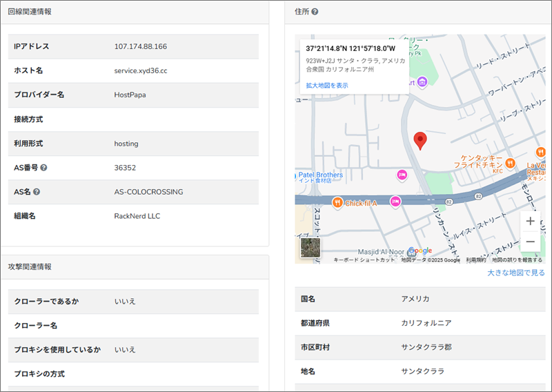The height and width of the screenshot is (392, 552).
Task: Select organization RackNerd LLC
Action: coord(137,216)
